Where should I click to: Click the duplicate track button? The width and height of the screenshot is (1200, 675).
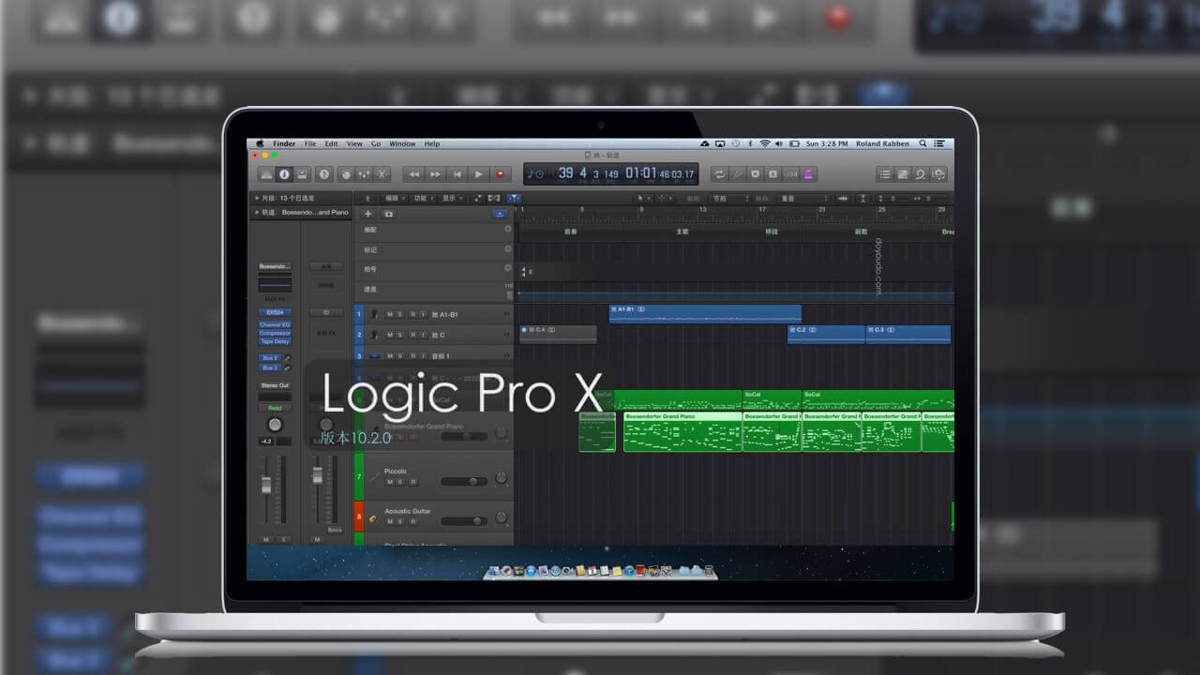(x=388, y=214)
